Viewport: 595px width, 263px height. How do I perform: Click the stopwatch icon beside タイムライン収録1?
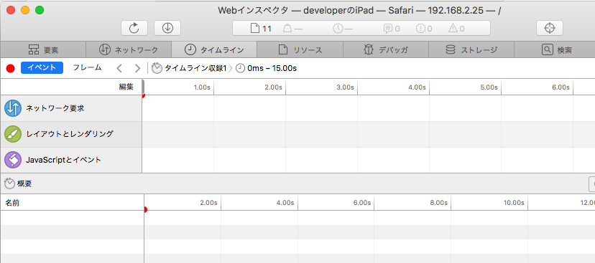(x=157, y=68)
